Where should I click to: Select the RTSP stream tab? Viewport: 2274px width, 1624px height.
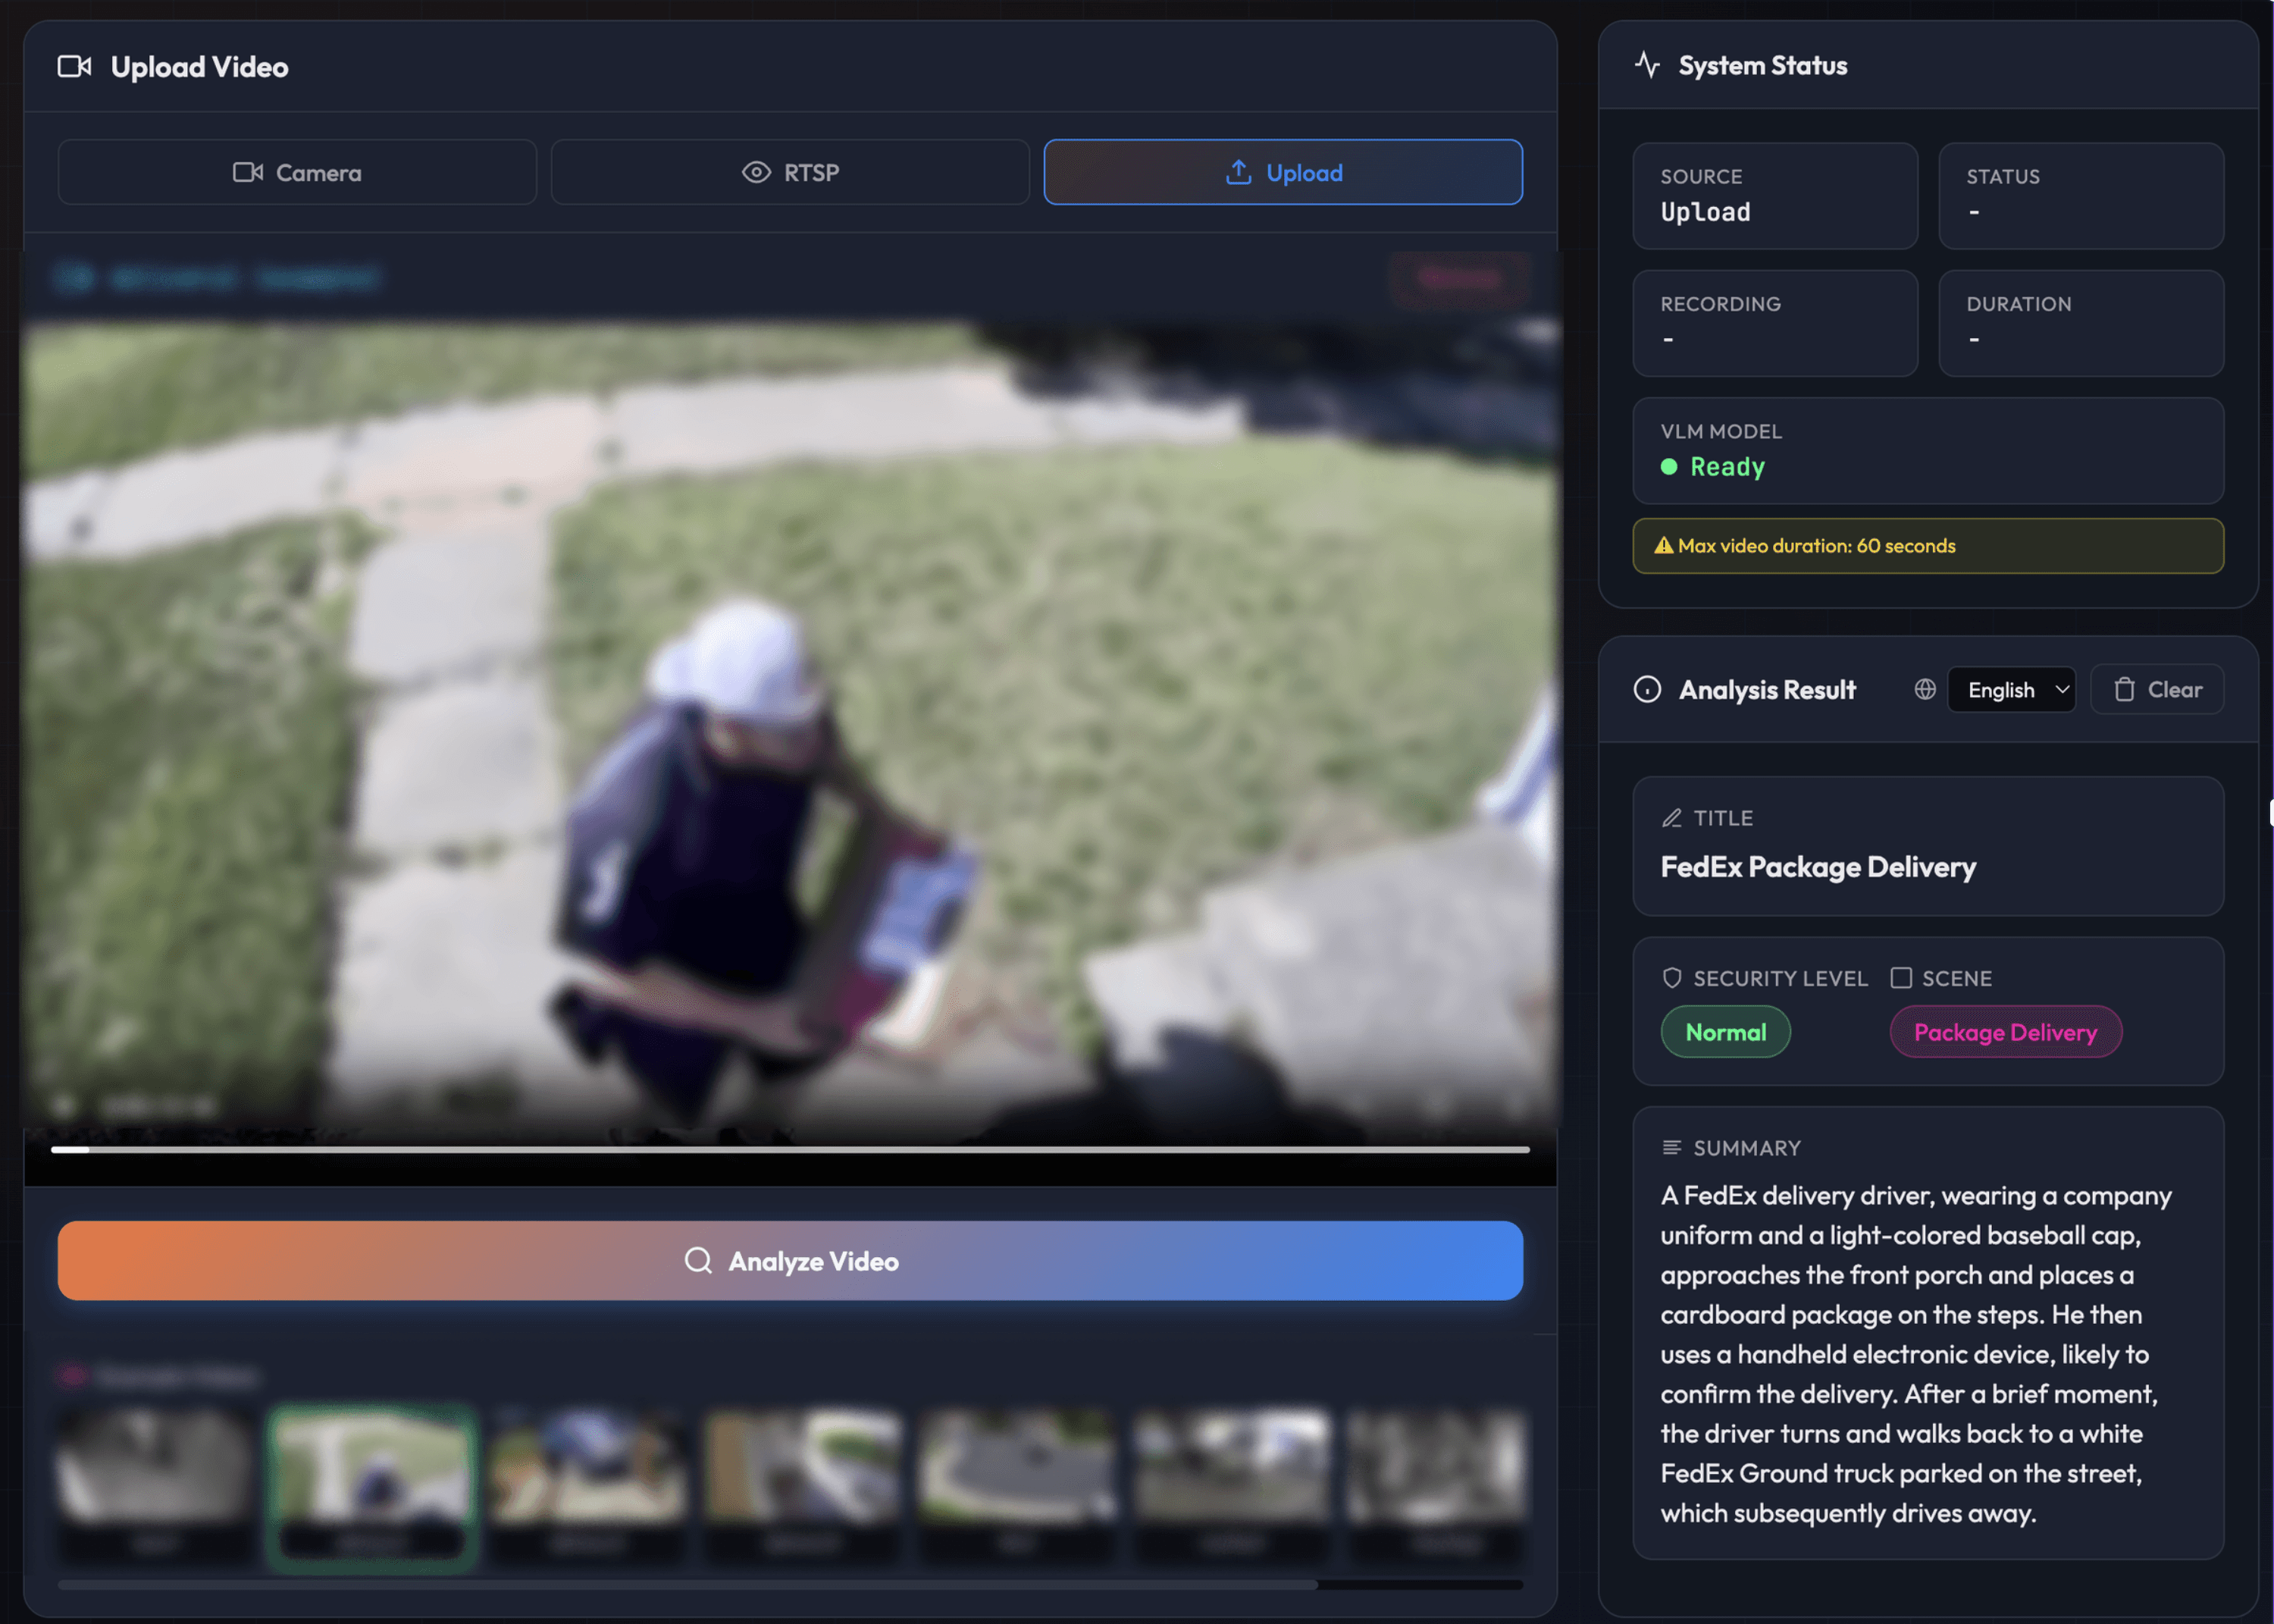(790, 172)
